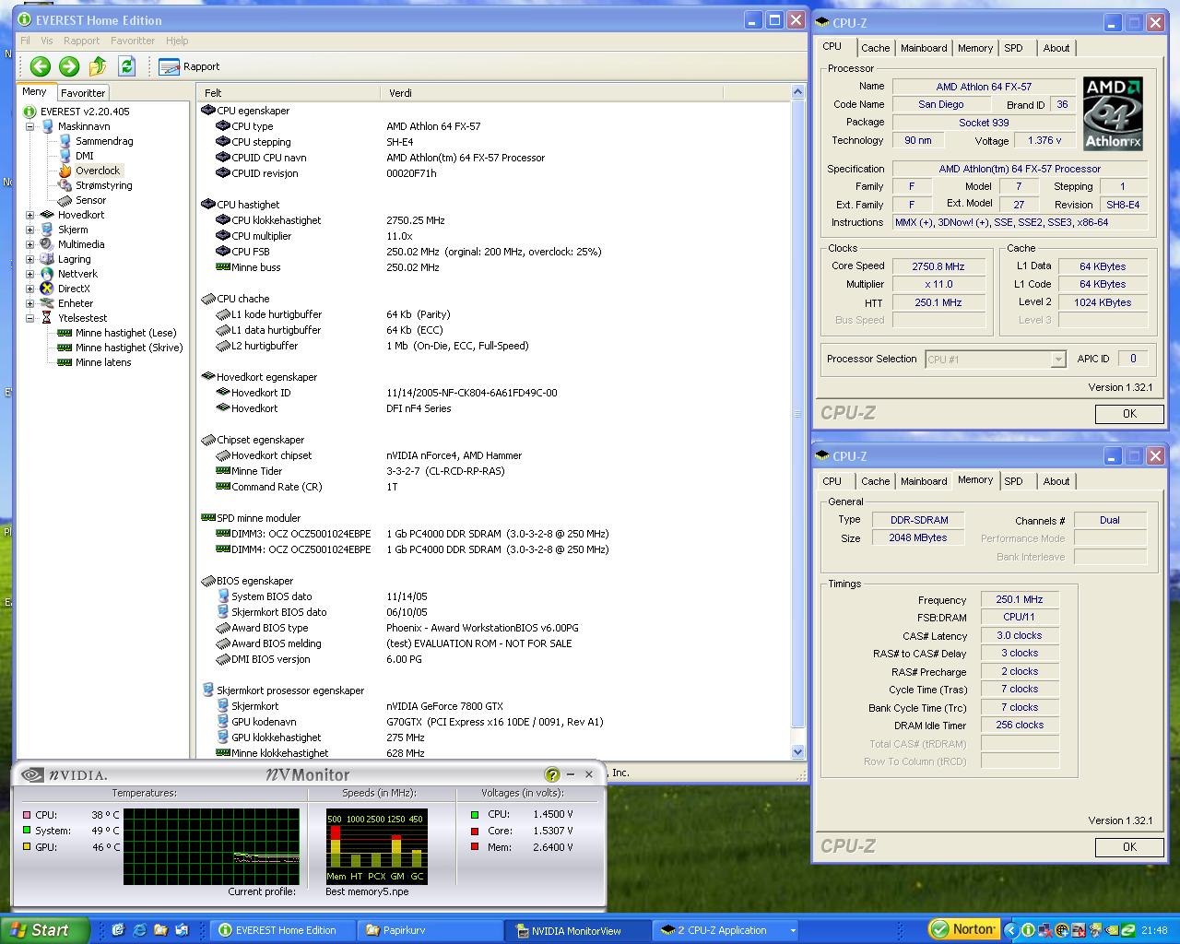1180x944 pixels.
Task: Open the Minne latens benchmark
Action: click(x=103, y=362)
